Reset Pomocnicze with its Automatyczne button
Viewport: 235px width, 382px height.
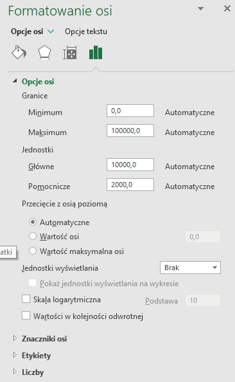[x=190, y=186]
